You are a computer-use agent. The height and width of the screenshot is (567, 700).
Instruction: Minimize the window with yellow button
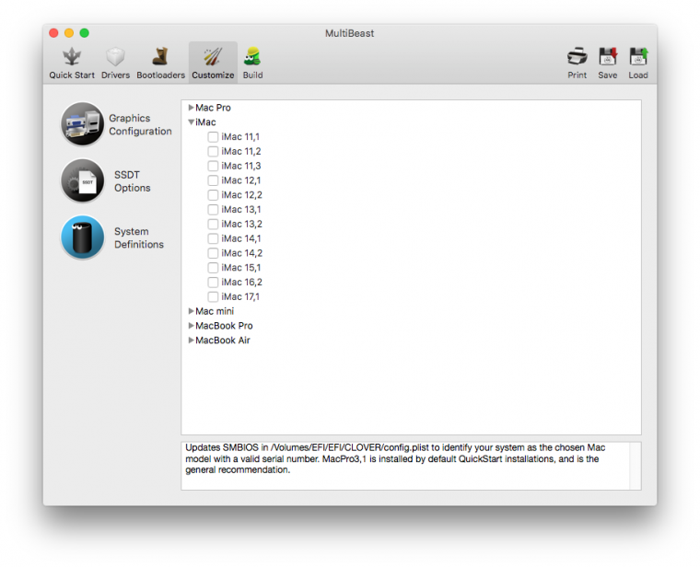(x=69, y=33)
